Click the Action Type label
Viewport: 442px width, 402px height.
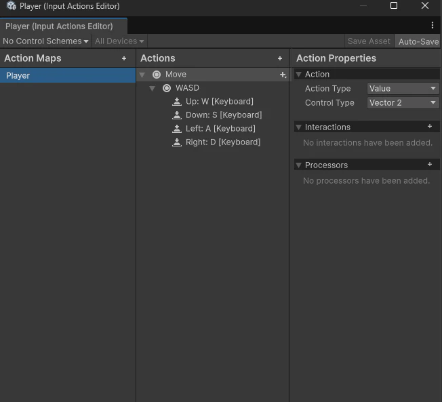coord(328,89)
